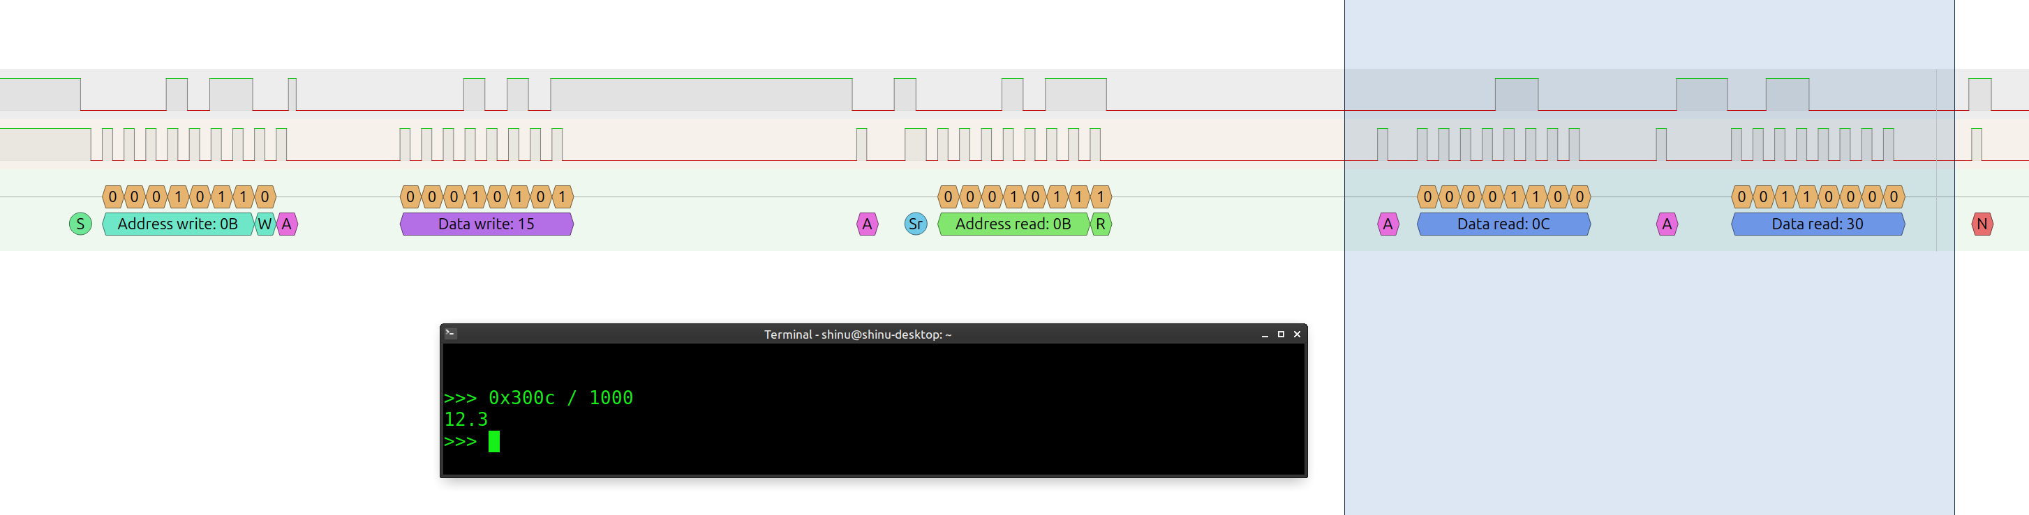Viewport: 2029px width, 515px height.
Task: Click the red N NACK marker
Action: click(1982, 224)
